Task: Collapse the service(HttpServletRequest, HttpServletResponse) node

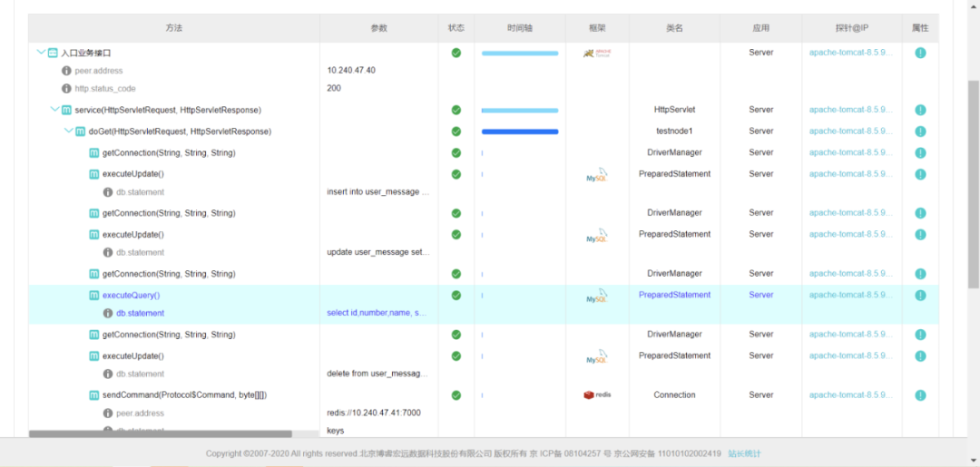Action: (x=55, y=110)
